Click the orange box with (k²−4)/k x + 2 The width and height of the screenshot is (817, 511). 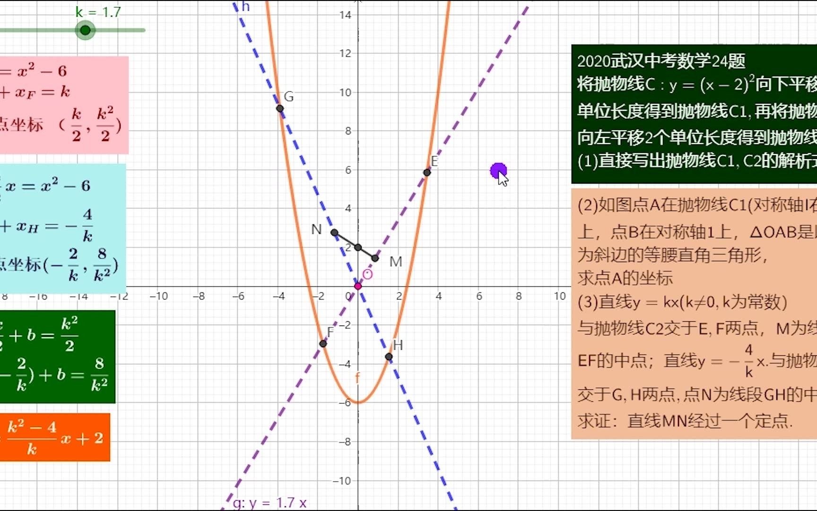click(x=55, y=437)
